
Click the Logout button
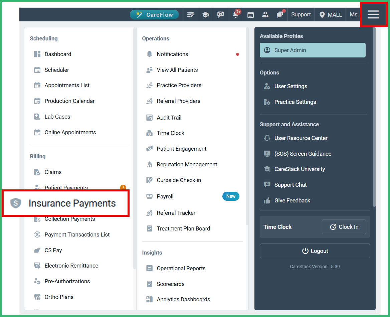(315, 251)
